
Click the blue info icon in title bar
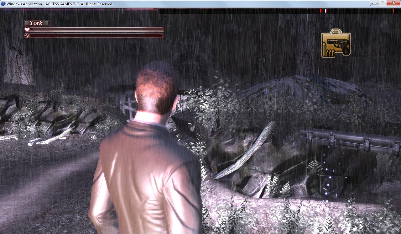[3, 4]
